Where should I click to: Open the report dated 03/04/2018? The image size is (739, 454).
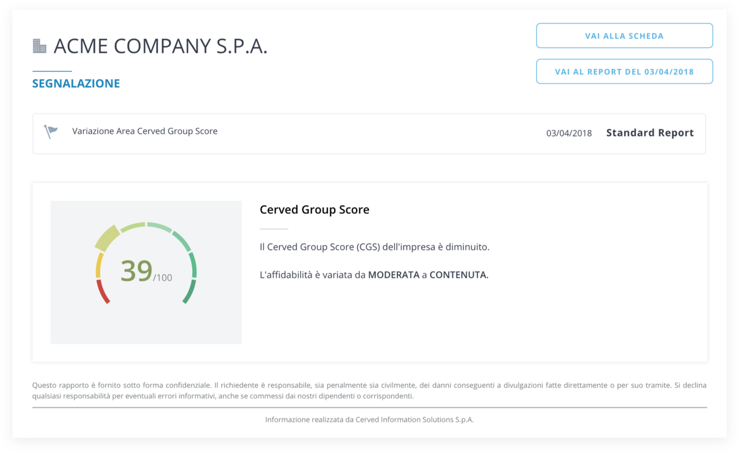pyautogui.click(x=624, y=72)
